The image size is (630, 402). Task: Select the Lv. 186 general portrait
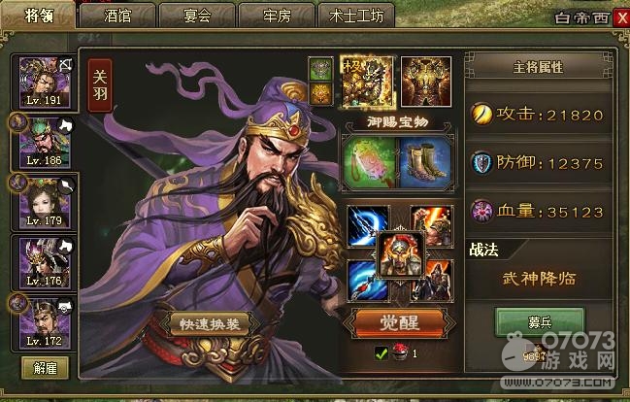coord(45,143)
